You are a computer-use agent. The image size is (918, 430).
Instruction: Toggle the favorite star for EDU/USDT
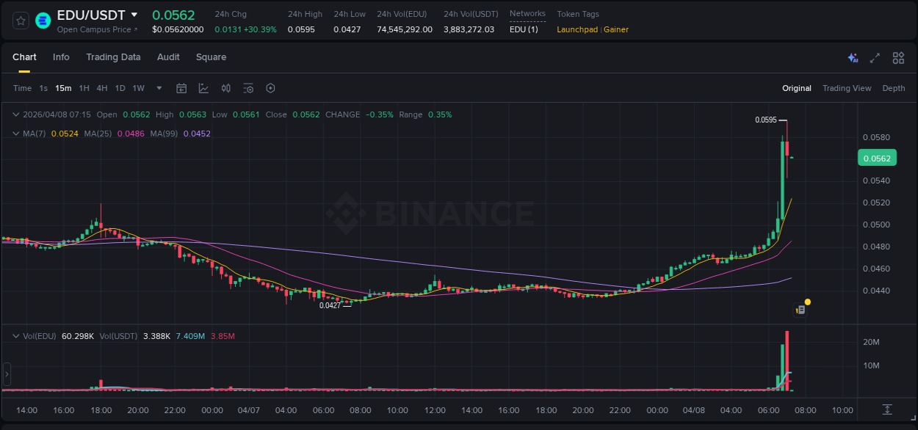(20, 20)
